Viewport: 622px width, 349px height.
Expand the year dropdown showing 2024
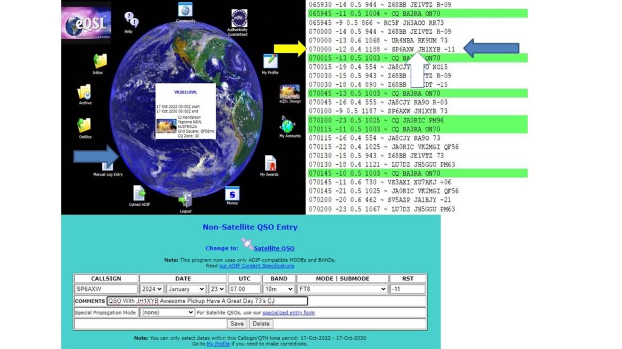(152, 289)
